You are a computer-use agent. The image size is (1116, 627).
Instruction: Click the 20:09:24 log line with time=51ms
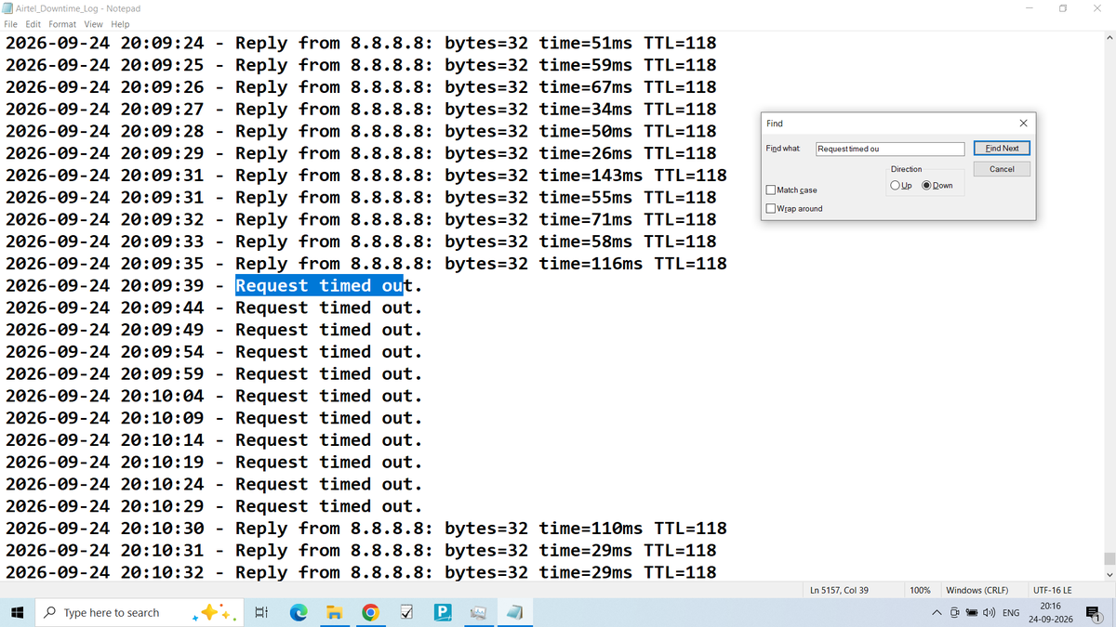click(x=361, y=43)
